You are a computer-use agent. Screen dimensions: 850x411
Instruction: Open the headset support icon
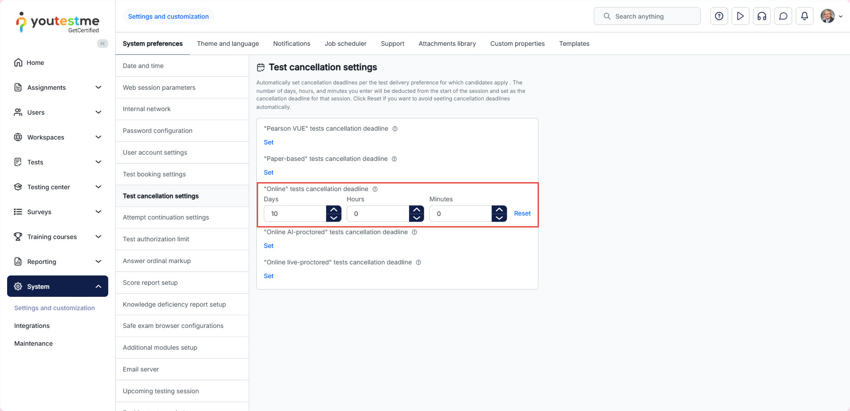761,16
